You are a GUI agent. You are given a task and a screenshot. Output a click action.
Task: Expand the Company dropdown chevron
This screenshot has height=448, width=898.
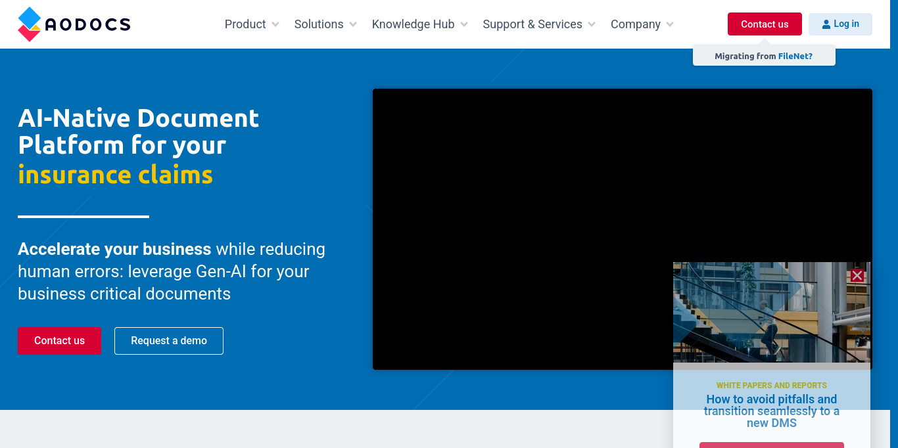point(670,24)
